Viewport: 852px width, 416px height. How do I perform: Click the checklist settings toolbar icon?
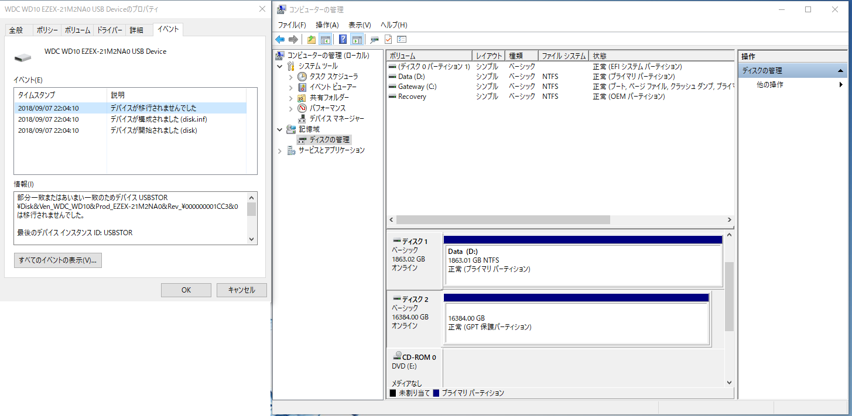click(402, 39)
